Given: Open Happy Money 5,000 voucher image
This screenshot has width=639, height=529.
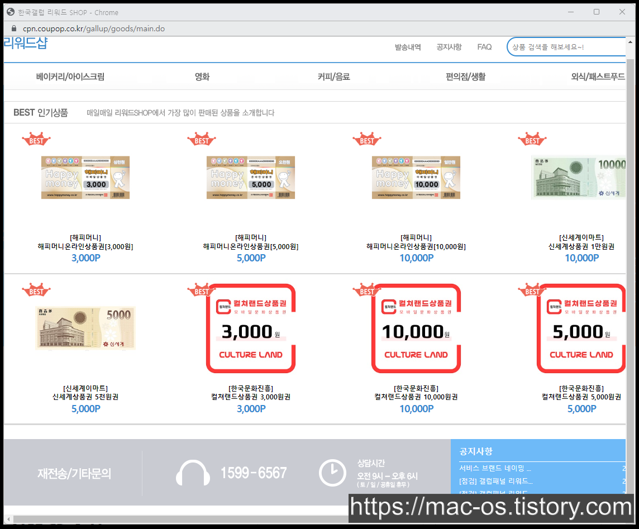Looking at the screenshot, I should click(x=251, y=177).
